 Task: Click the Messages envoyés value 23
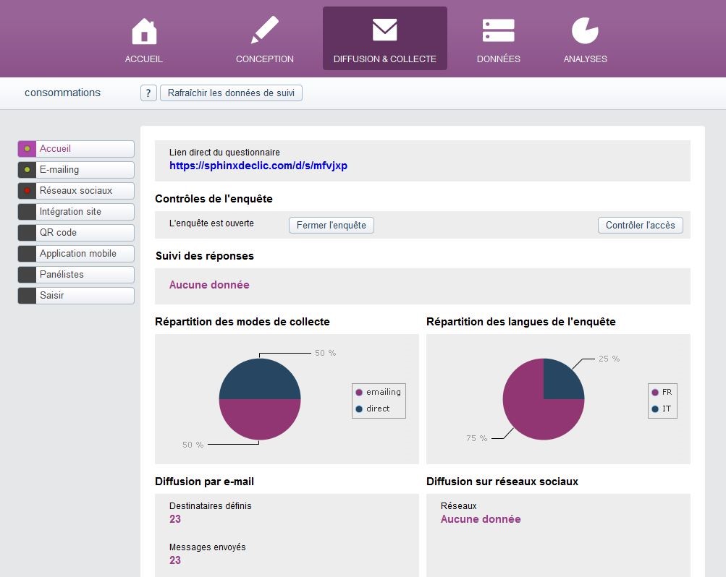pos(175,560)
